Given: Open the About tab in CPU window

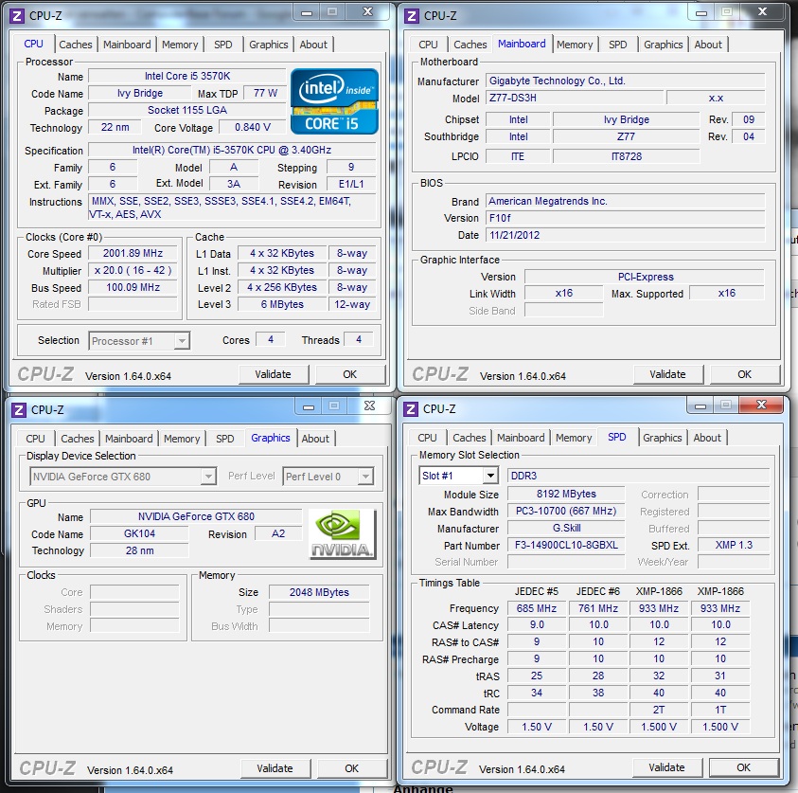Looking at the screenshot, I should click(313, 45).
